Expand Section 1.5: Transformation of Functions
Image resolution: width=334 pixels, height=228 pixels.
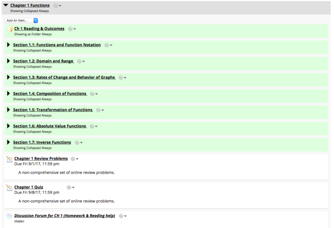(x=8, y=110)
